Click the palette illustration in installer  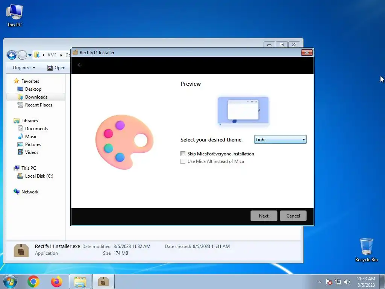[124, 142]
